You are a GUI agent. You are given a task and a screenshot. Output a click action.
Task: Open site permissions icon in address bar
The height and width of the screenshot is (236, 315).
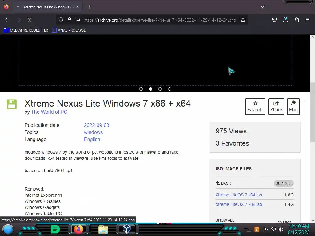coord(78,20)
